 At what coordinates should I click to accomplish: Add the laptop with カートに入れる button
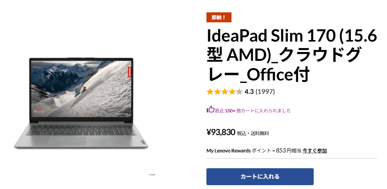(260, 176)
